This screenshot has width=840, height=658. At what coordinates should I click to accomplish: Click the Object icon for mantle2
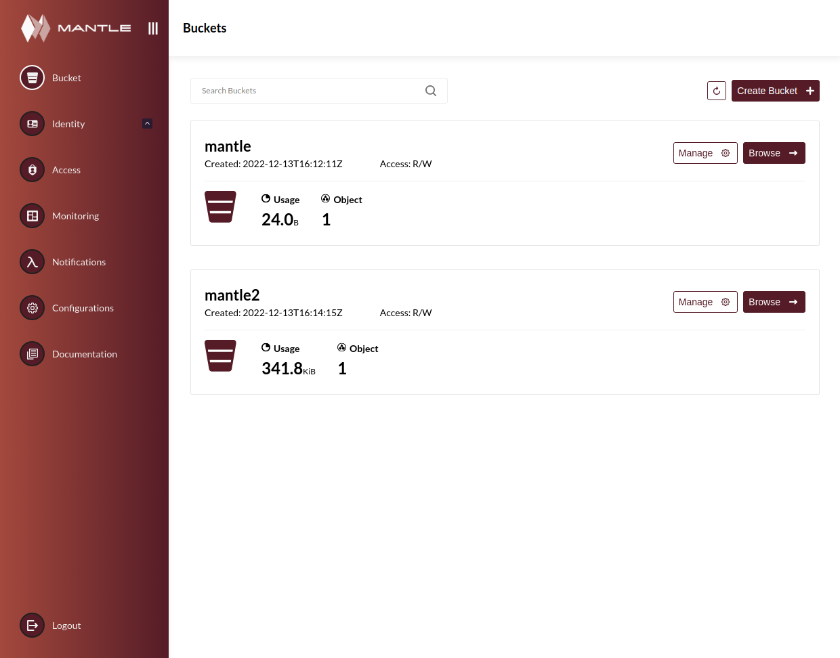point(342,348)
